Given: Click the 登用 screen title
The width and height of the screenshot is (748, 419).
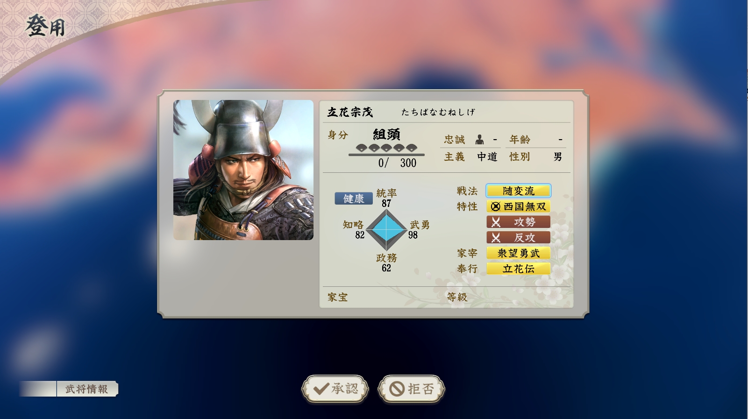Looking at the screenshot, I should [45, 26].
